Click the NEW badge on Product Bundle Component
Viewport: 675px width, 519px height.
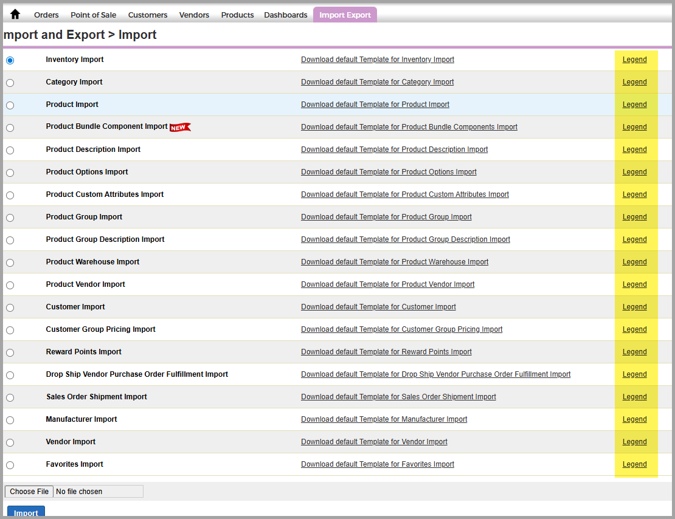[180, 128]
